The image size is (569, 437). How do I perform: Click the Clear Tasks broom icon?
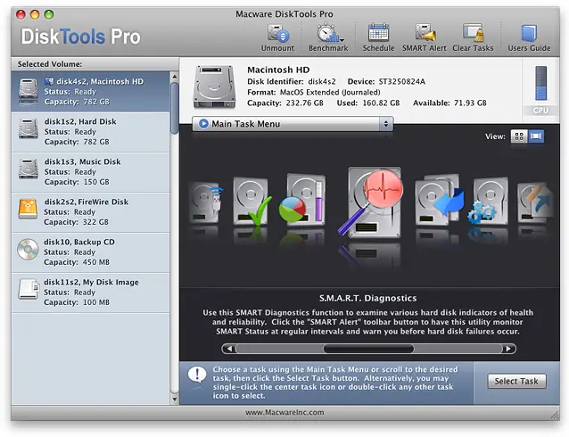(x=474, y=33)
